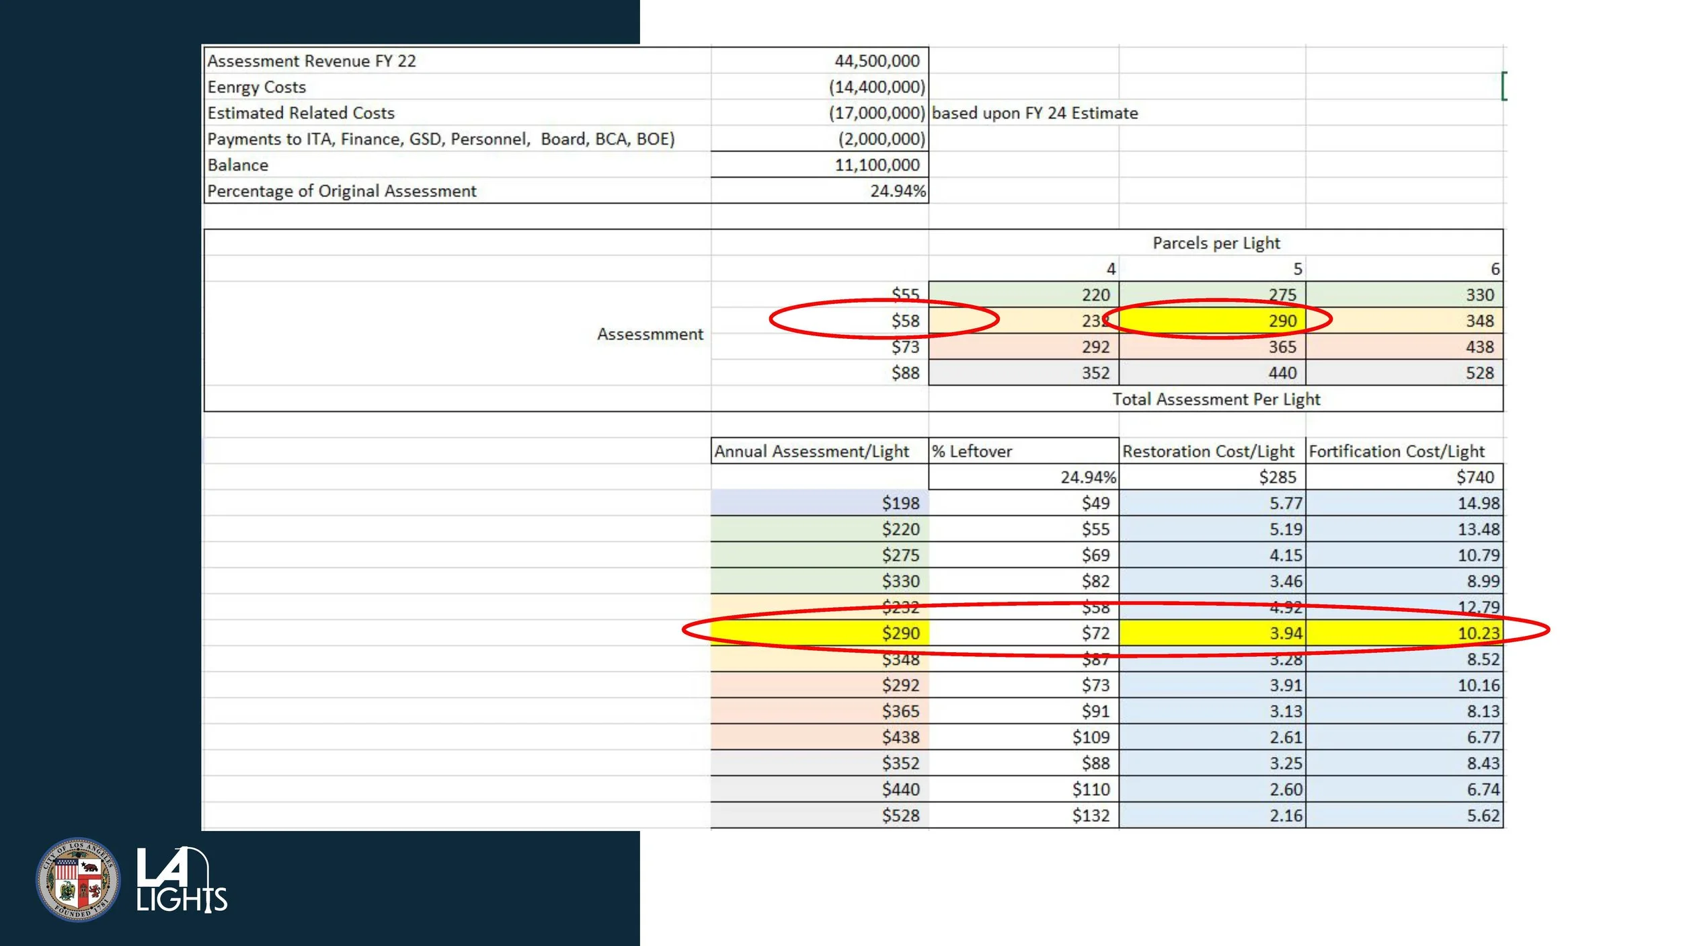Select the 'Payments to ITA, Finance, GSD' row label
The image size is (1681, 946).
pos(457,139)
